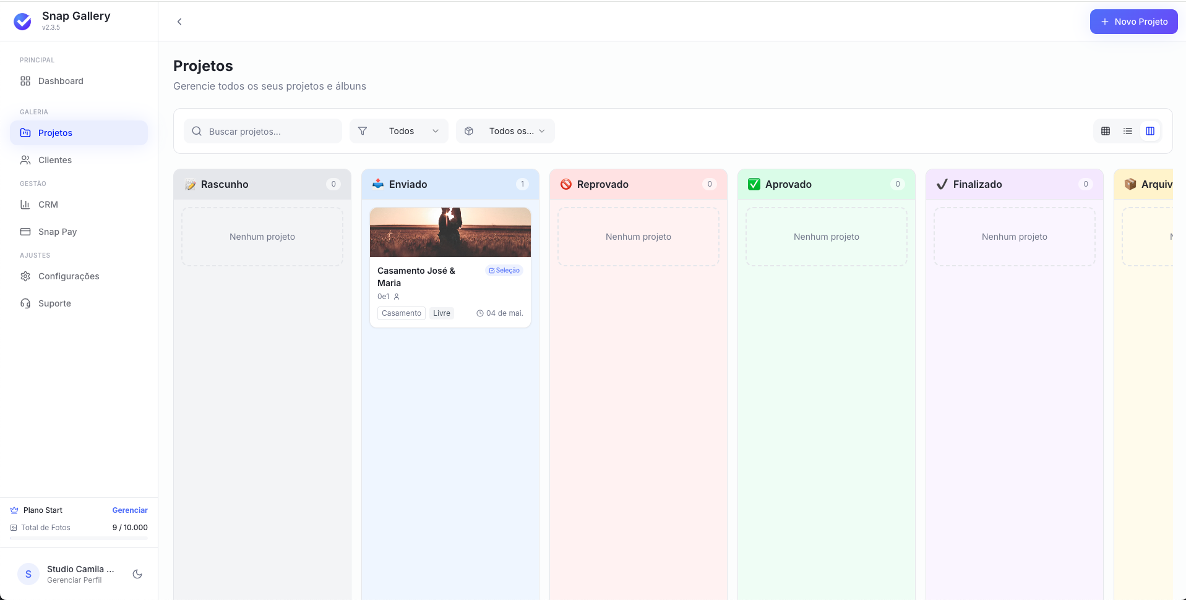
Task: Click the clock icon next to 04 de mai.
Action: point(480,313)
